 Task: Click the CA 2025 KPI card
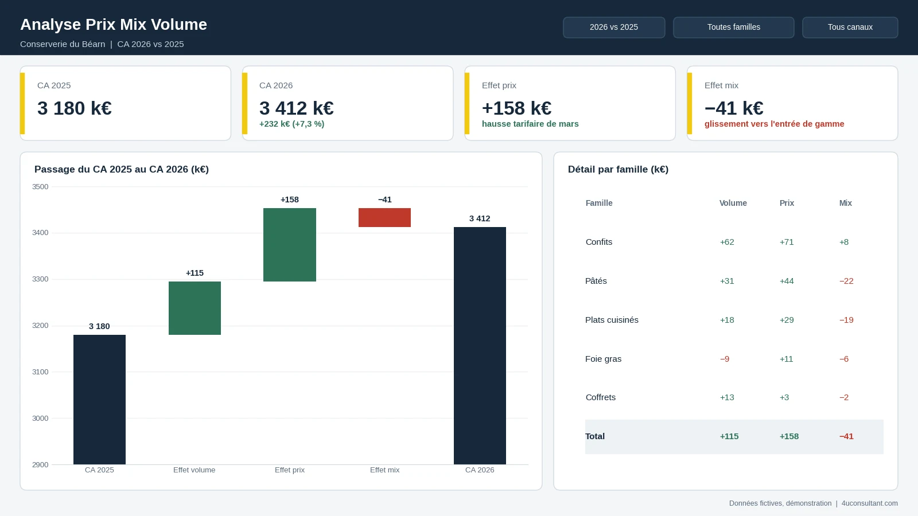tap(125, 103)
